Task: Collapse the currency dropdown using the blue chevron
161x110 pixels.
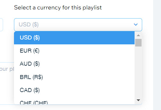Action: point(136,25)
